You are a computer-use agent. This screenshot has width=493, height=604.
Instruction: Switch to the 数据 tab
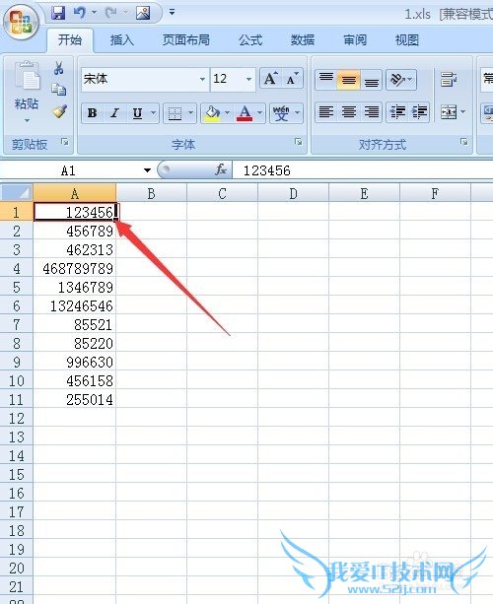(303, 40)
